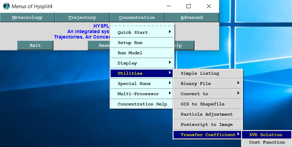Maximize the Menus of Hysplit4 window
Screen dimensions: 292x147
point(189,6)
